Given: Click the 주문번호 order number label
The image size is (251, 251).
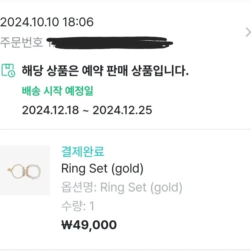Looking at the screenshot, I should [x=21, y=42].
